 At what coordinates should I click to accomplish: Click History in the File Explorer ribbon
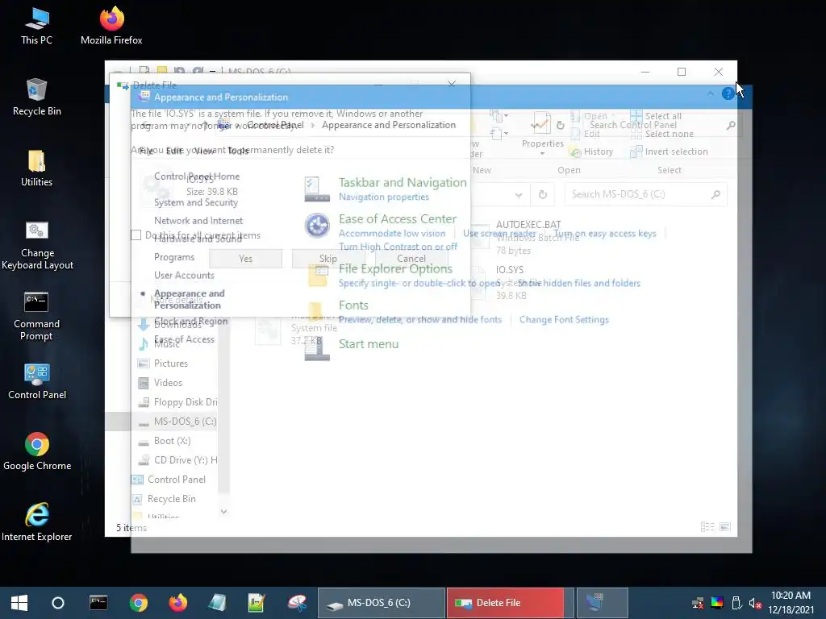pos(591,152)
